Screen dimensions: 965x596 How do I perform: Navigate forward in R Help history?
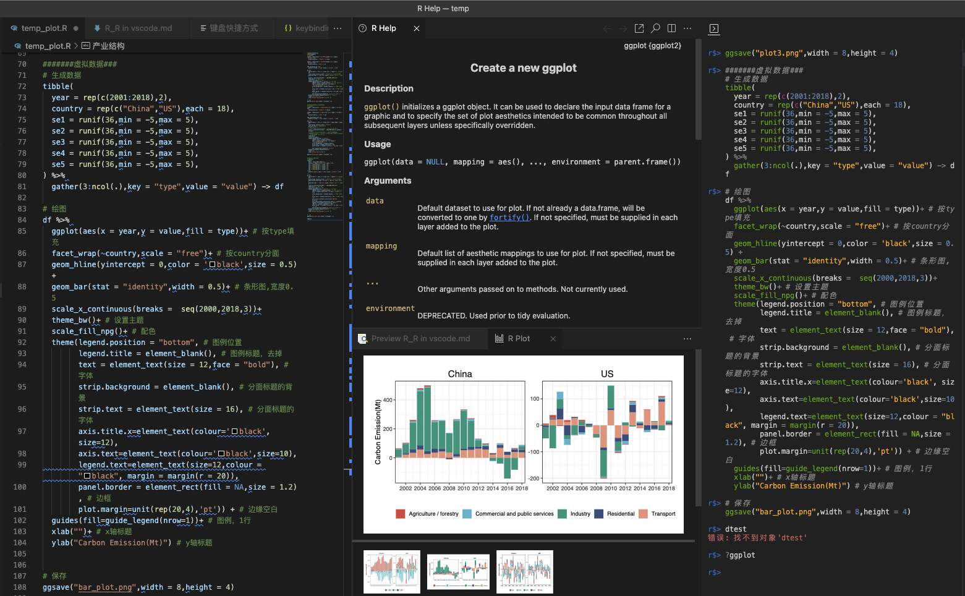623,28
